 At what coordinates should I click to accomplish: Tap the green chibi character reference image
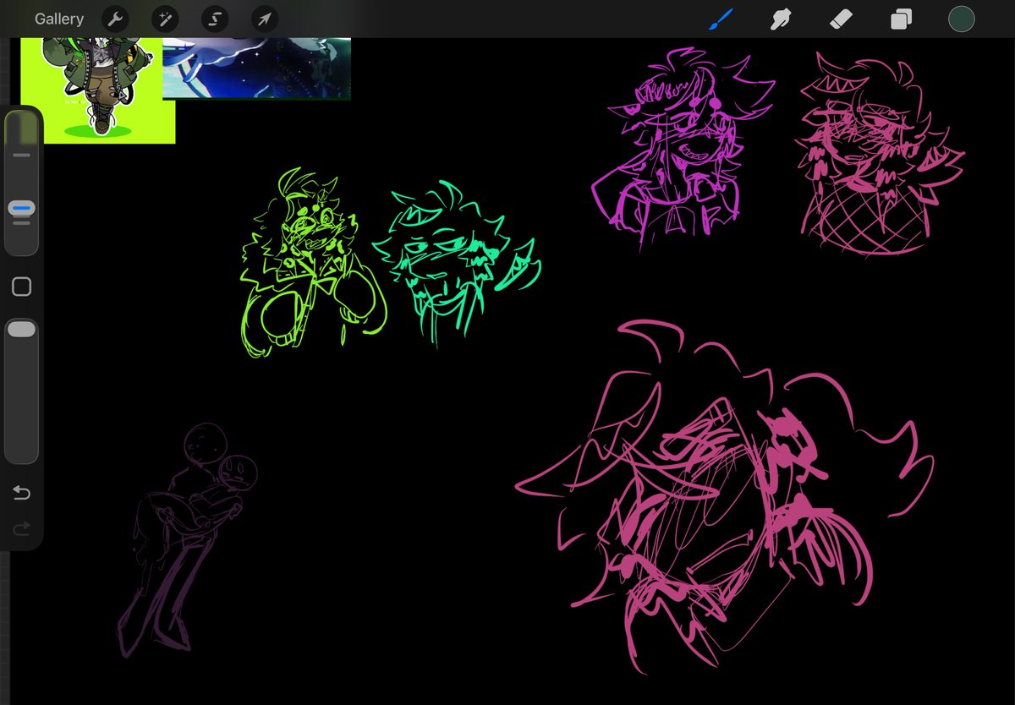pos(98,90)
